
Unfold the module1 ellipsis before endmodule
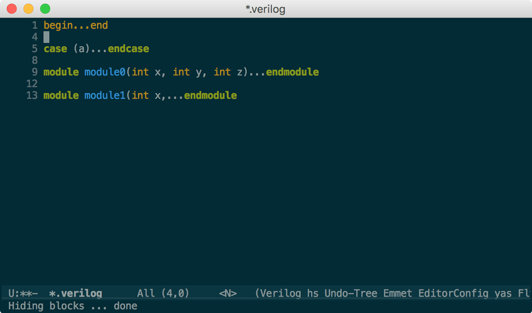tap(175, 95)
